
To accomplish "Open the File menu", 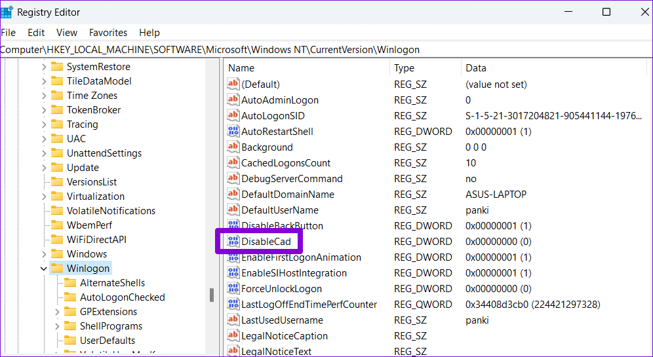I will pyautogui.click(x=9, y=33).
